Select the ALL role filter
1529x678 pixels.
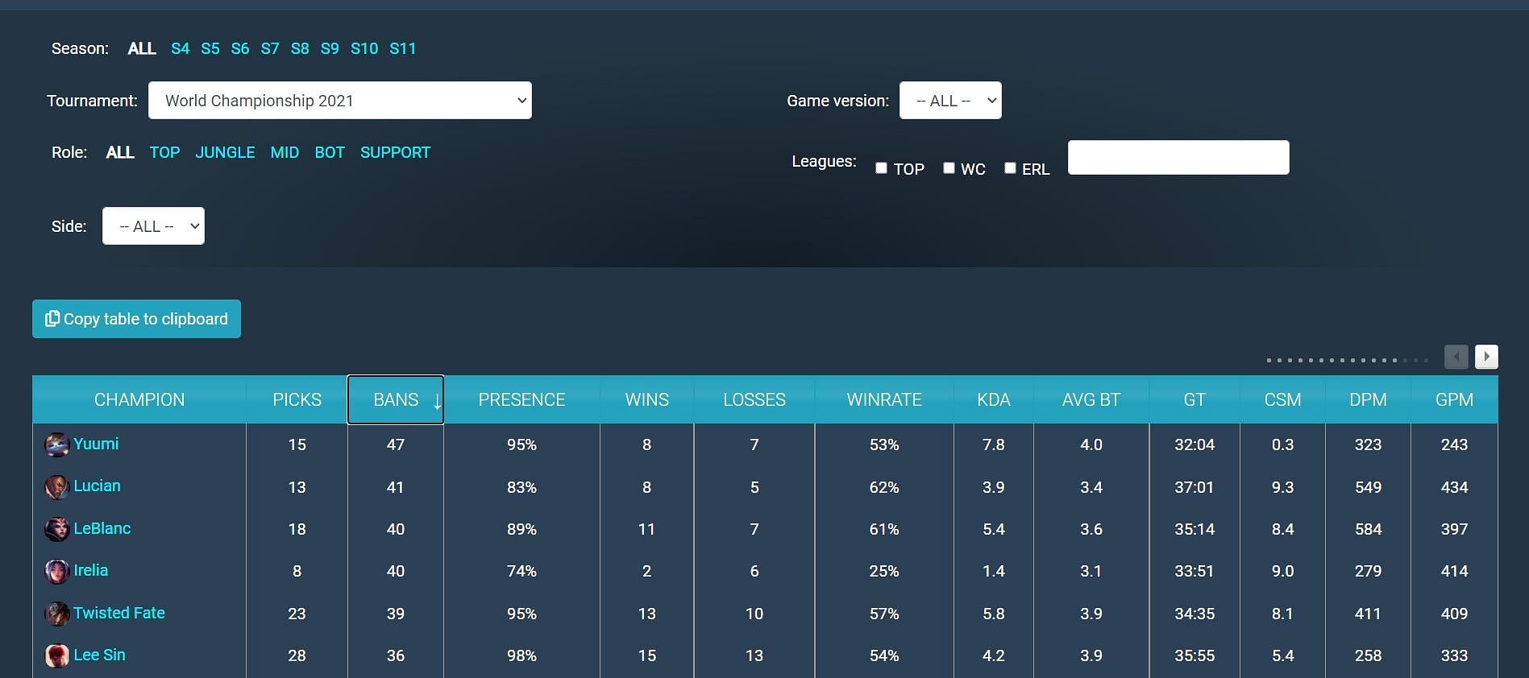(120, 152)
